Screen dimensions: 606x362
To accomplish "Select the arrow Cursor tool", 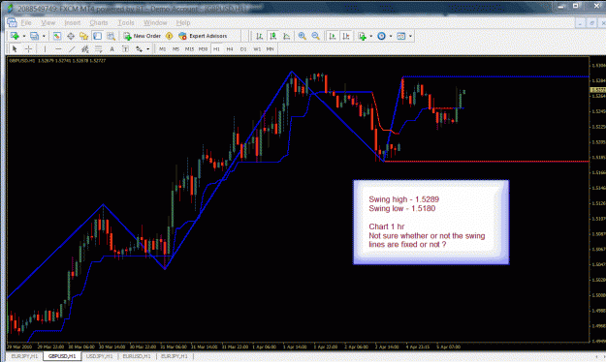I will [x=15, y=49].
